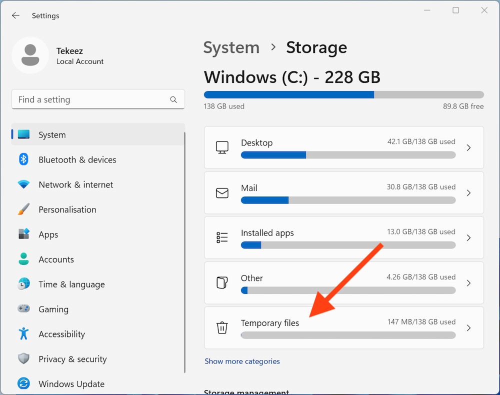Screen dimensions: 500x395
Task: Click the Bluetooth icon in sidebar
Action: (x=23, y=159)
